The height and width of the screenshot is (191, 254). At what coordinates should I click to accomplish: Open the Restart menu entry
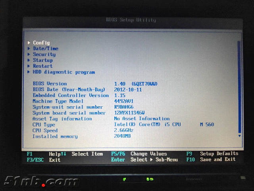[x=42, y=66]
